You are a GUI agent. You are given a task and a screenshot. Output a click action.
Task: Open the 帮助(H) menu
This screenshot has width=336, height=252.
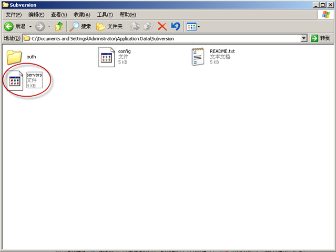coord(128,15)
